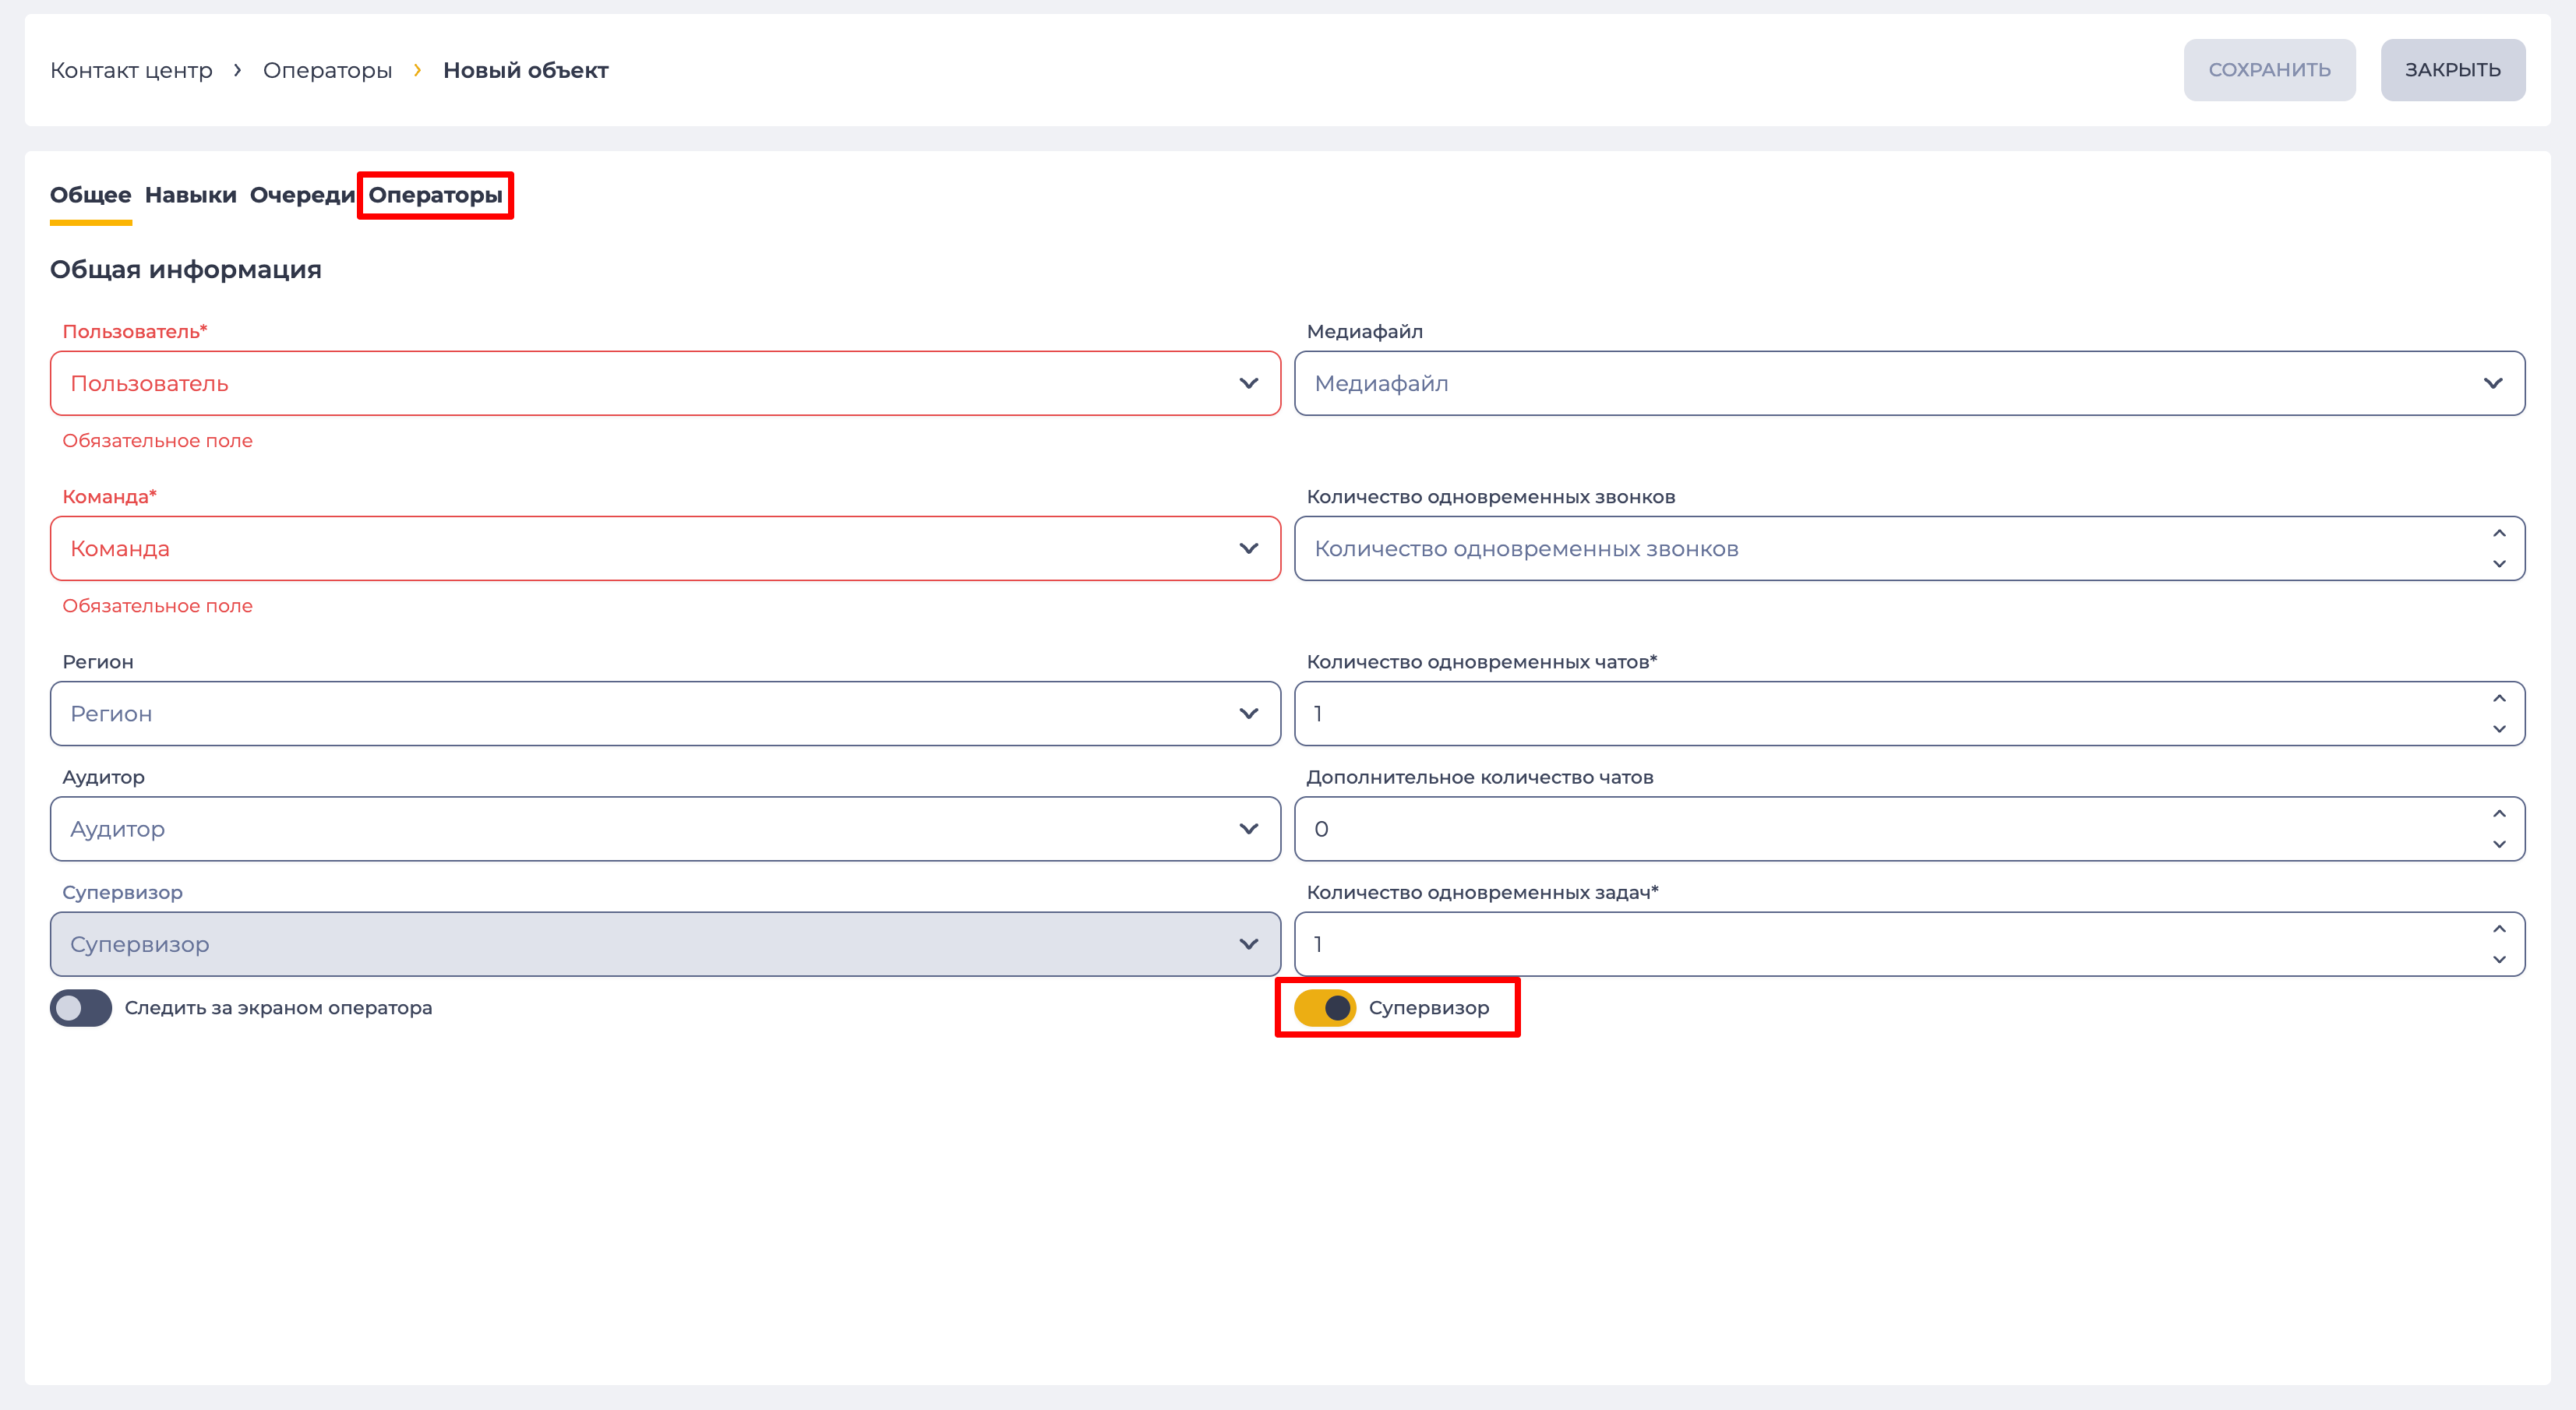Switch to the Очереди tab
The width and height of the screenshot is (2576, 1410).
[302, 195]
